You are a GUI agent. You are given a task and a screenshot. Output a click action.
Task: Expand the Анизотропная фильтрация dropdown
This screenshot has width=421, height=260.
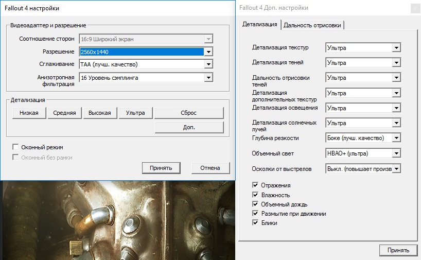click(x=146, y=78)
